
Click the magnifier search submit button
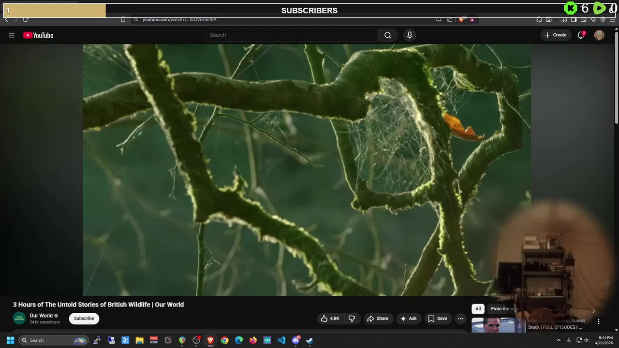pos(388,35)
